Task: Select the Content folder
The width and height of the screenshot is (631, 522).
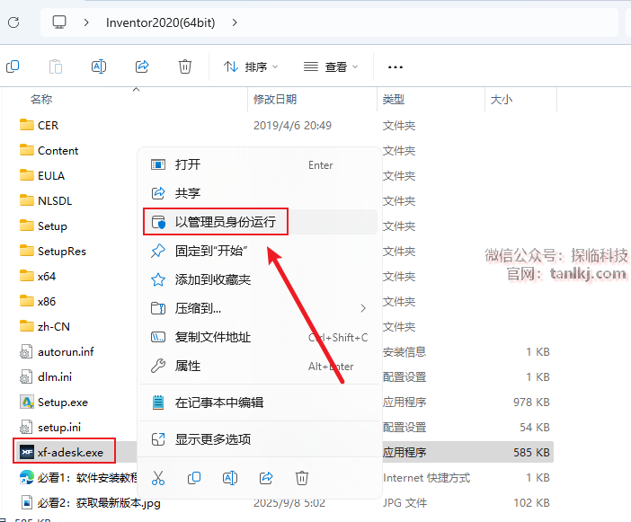Action: pos(49,150)
